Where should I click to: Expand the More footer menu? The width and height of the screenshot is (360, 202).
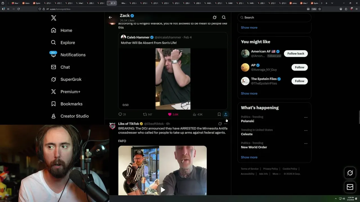[x=276, y=174]
